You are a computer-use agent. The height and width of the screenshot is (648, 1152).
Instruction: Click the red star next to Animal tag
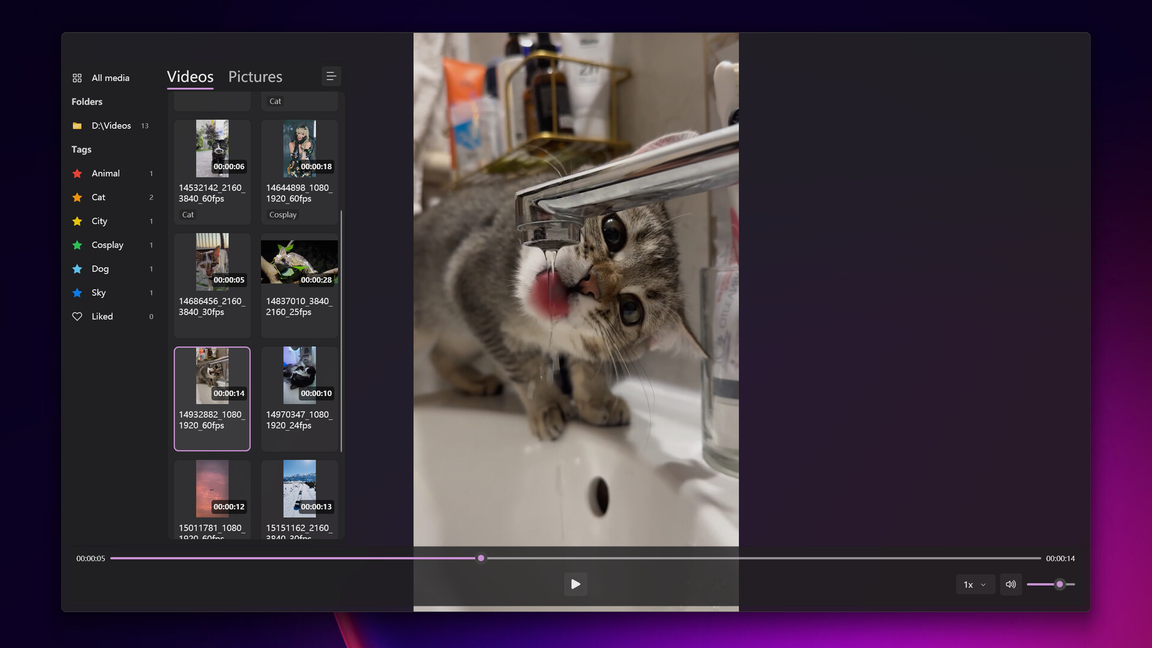77,173
